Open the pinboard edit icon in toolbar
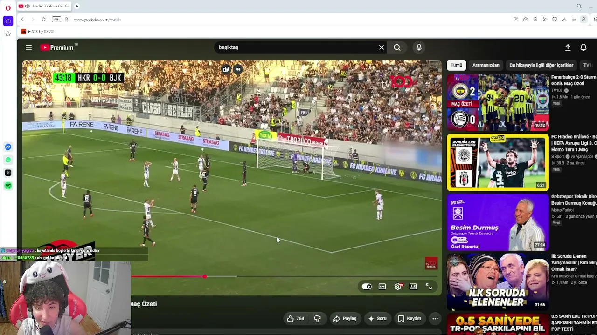Screen dimensions: 597x335 point(516,20)
